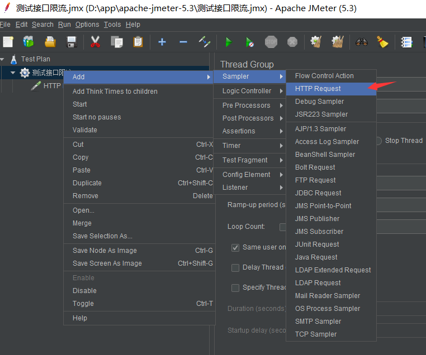Expand the Pre Processors submenu
Viewport: 426px width, 355px height.
tap(250, 105)
